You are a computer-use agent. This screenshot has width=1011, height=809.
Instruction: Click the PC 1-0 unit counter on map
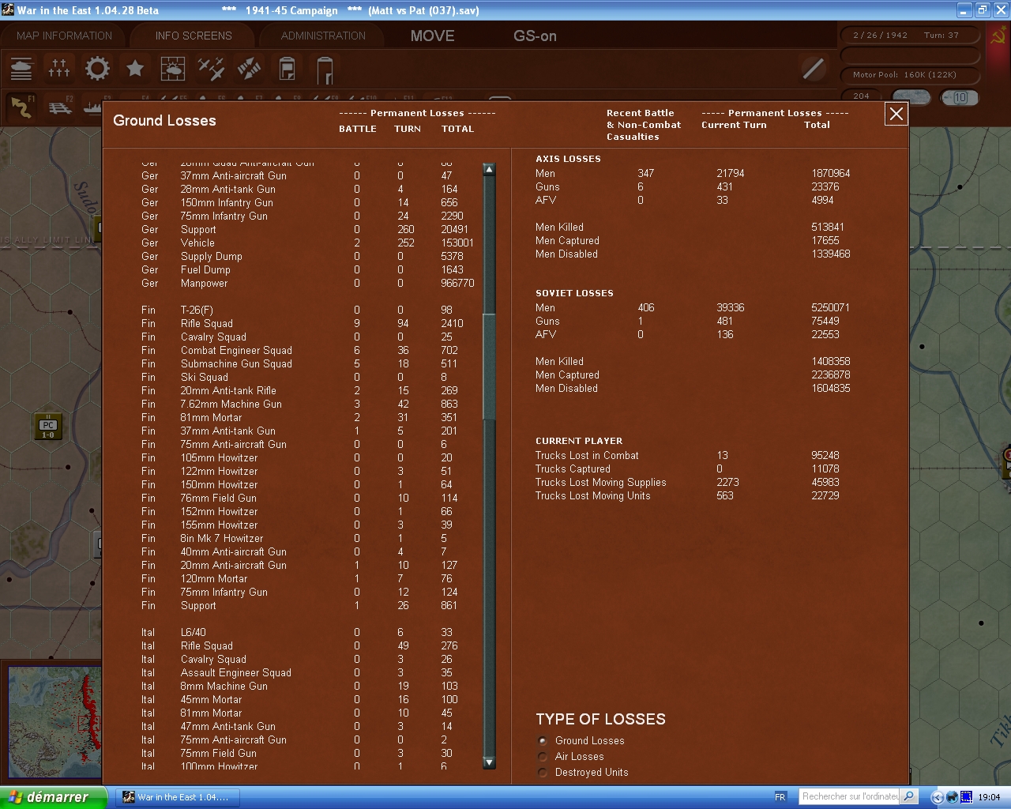click(x=48, y=427)
